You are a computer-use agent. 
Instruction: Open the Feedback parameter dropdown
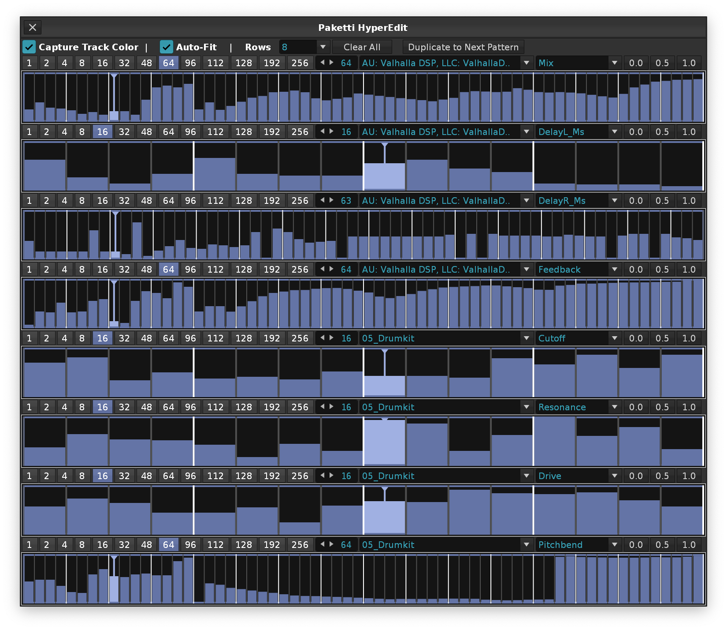click(578, 270)
